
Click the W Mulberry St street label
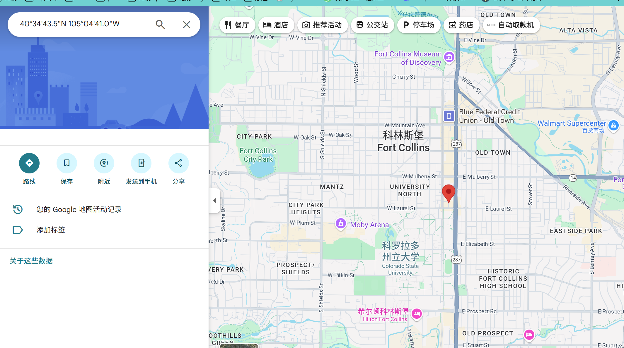coord(420,177)
